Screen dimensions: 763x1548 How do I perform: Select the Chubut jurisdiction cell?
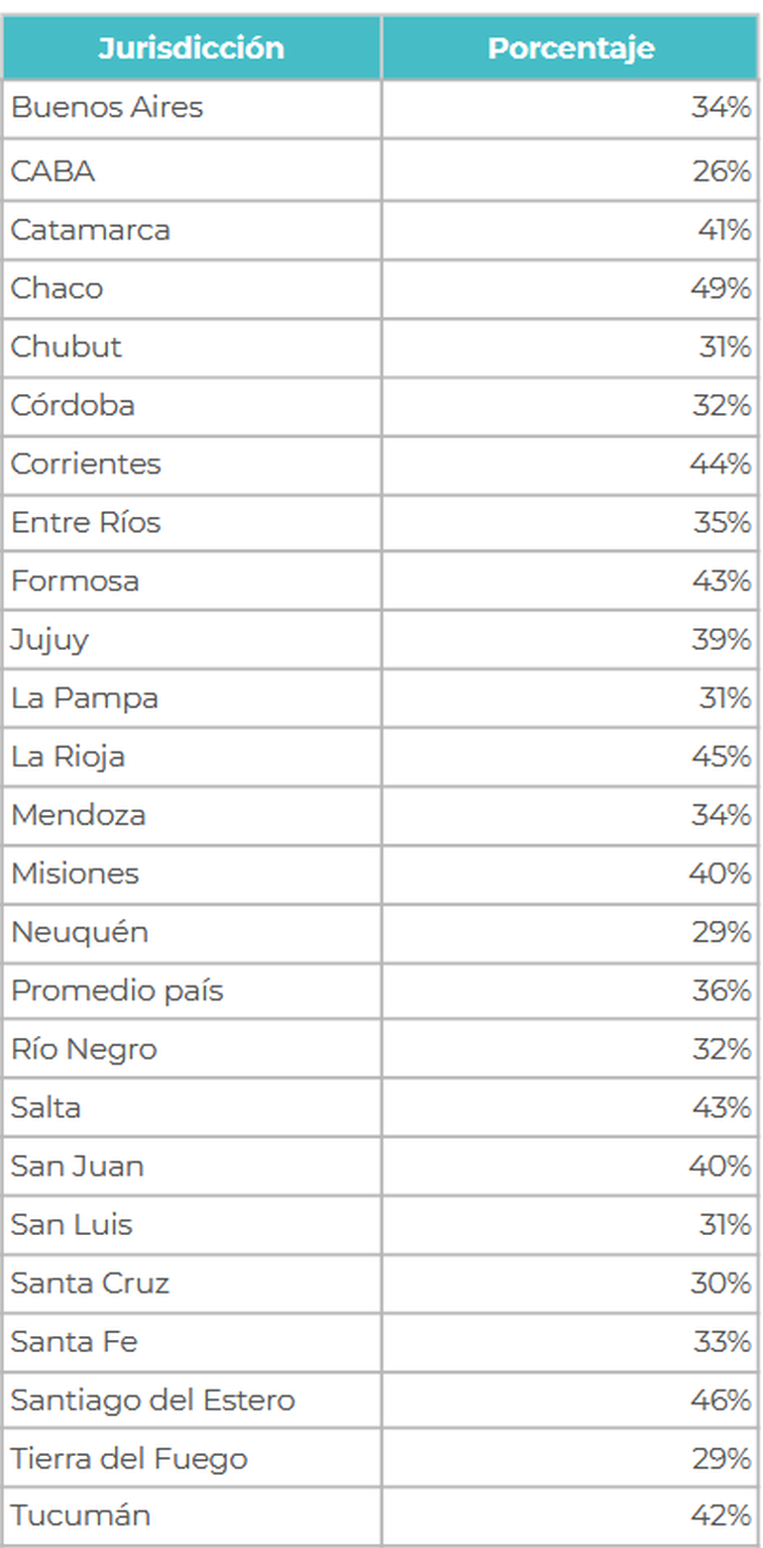pyautogui.click(x=66, y=347)
